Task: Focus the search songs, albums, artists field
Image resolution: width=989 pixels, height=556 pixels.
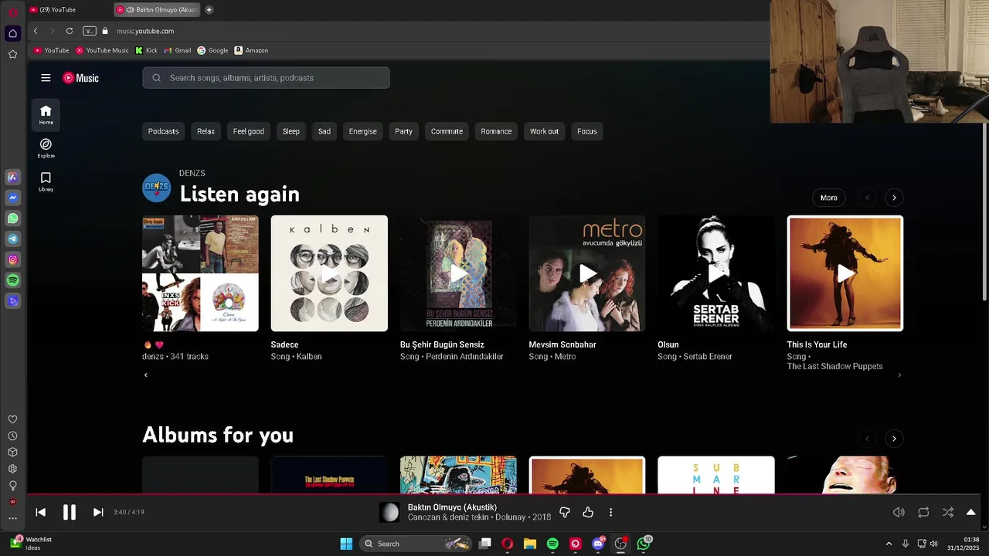Action: [x=266, y=78]
